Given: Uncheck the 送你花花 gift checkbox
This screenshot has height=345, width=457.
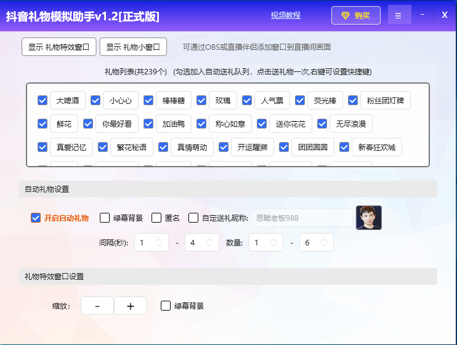Looking at the screenshot, I should click(x=262, y=124).
